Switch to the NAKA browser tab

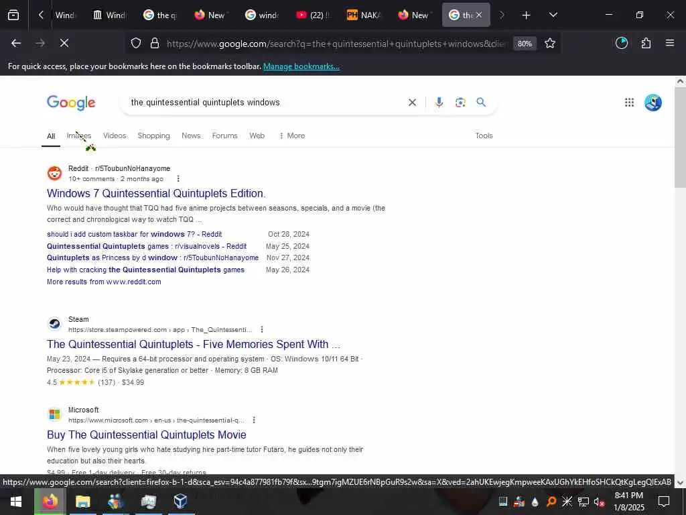point(364,15)
